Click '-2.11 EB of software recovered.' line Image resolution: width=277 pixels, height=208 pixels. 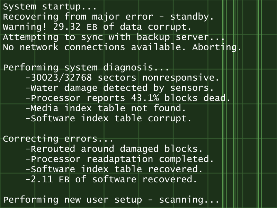pos(111,180)
